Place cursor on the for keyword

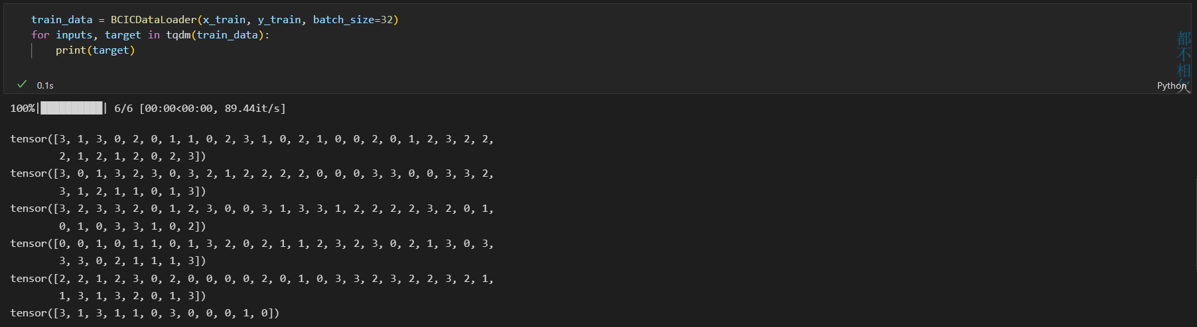coord(40,35)
